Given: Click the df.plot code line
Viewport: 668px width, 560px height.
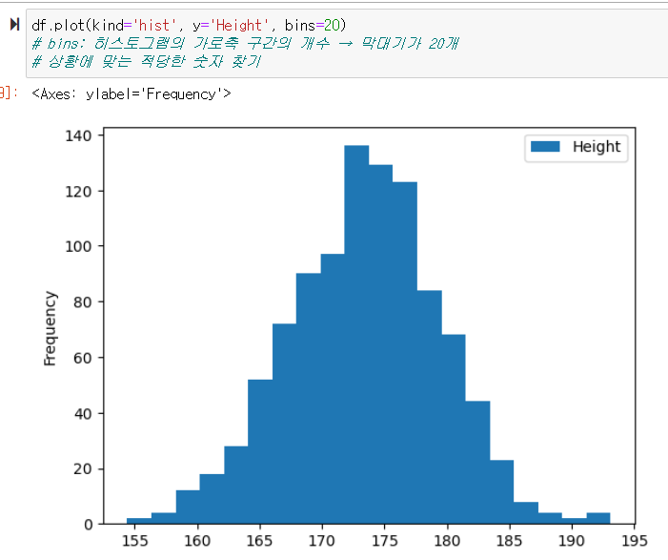Looking at the screenshot, I should coord(189,25).
